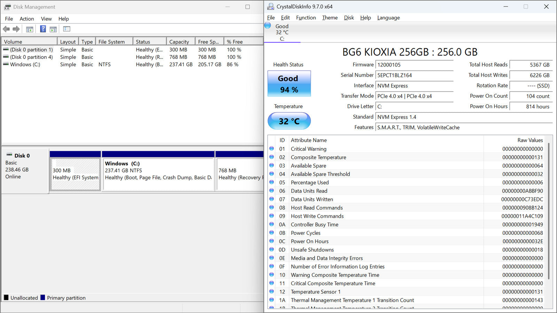The image size is (557, 313).
Task: Sort volumes by the Capacity column header
Action: [179, 42]
